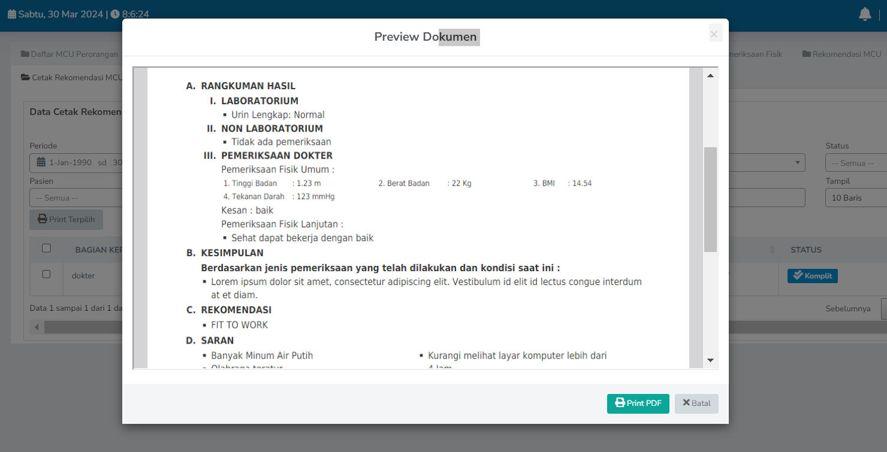The image size is (887, 452).
Task: Click the vertical scrollbar thumb in preview
Action: pyautogui.click(x=710, y=199)
